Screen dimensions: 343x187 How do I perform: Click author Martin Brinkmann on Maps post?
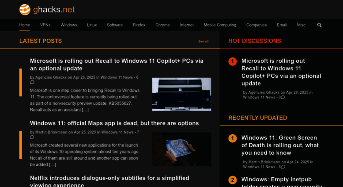pos(51,132)
